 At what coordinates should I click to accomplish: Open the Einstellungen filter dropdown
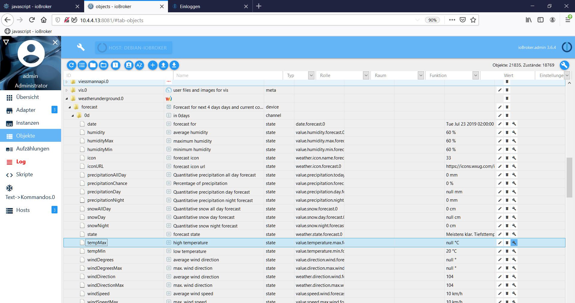567,76
